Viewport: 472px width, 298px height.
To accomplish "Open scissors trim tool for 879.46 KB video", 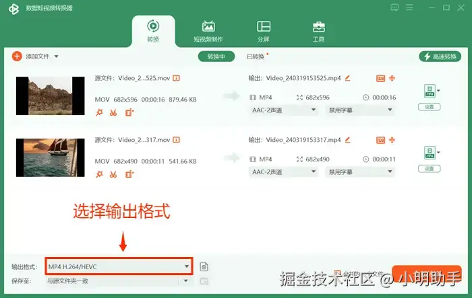I will point(113,112).
